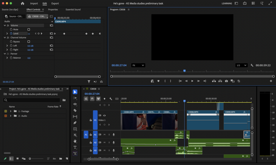
Task: Enable the Channel Volume Bypass checkbox
Action: click(x=29, y=42)
